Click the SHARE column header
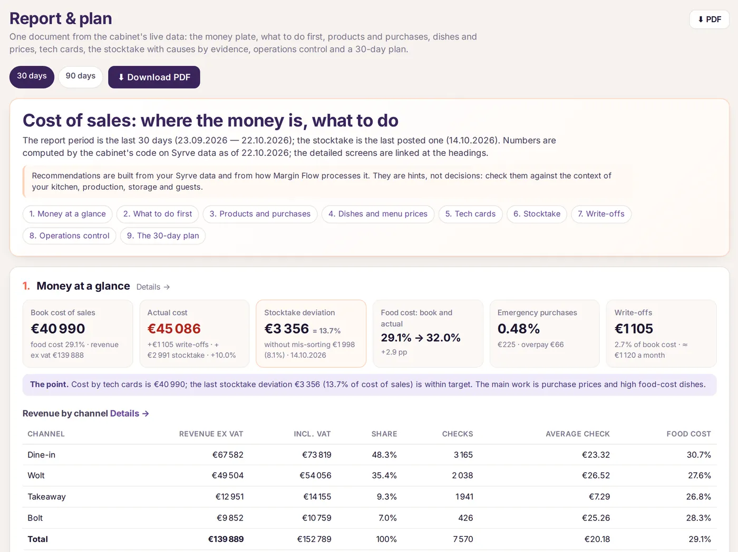Image resolution: width=738 pixels, height=552 pixels. click(x=384, y=434)
